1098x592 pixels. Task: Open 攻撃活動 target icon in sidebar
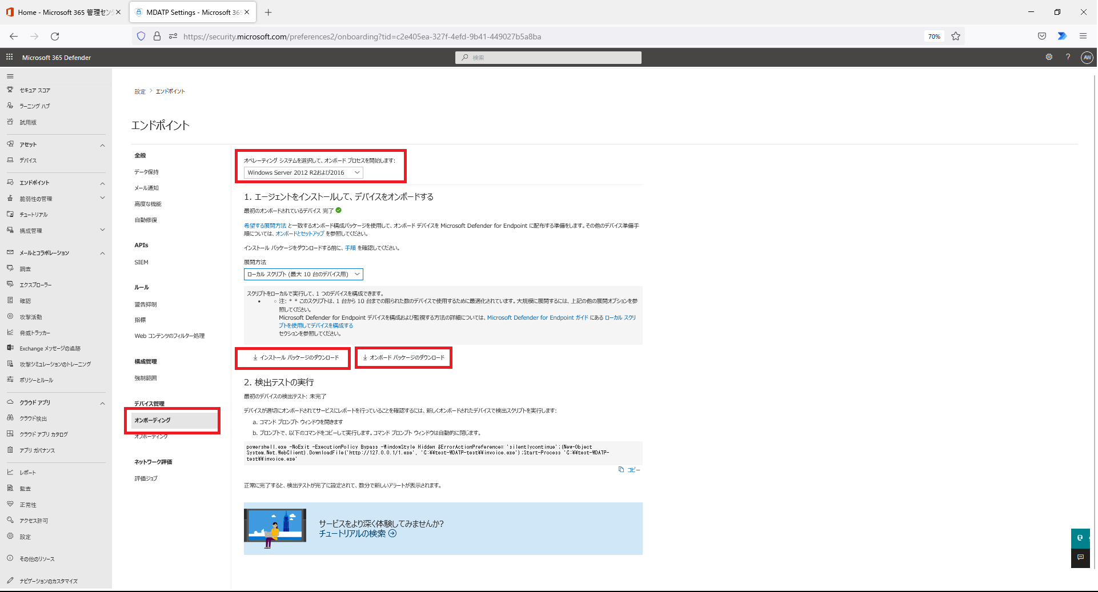10,316
